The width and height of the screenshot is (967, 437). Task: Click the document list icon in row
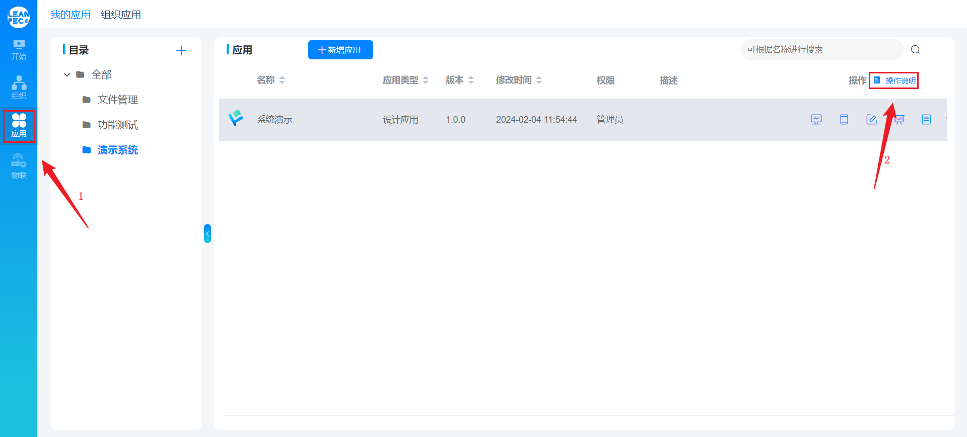click(926, 119)
